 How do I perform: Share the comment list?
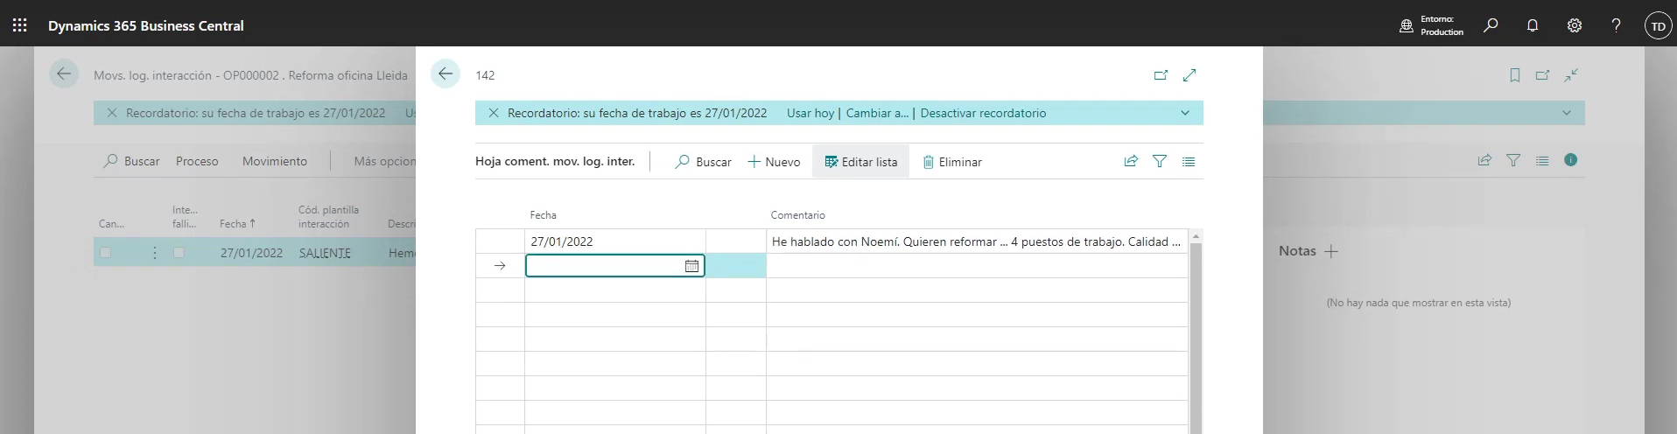point(1131,161)
